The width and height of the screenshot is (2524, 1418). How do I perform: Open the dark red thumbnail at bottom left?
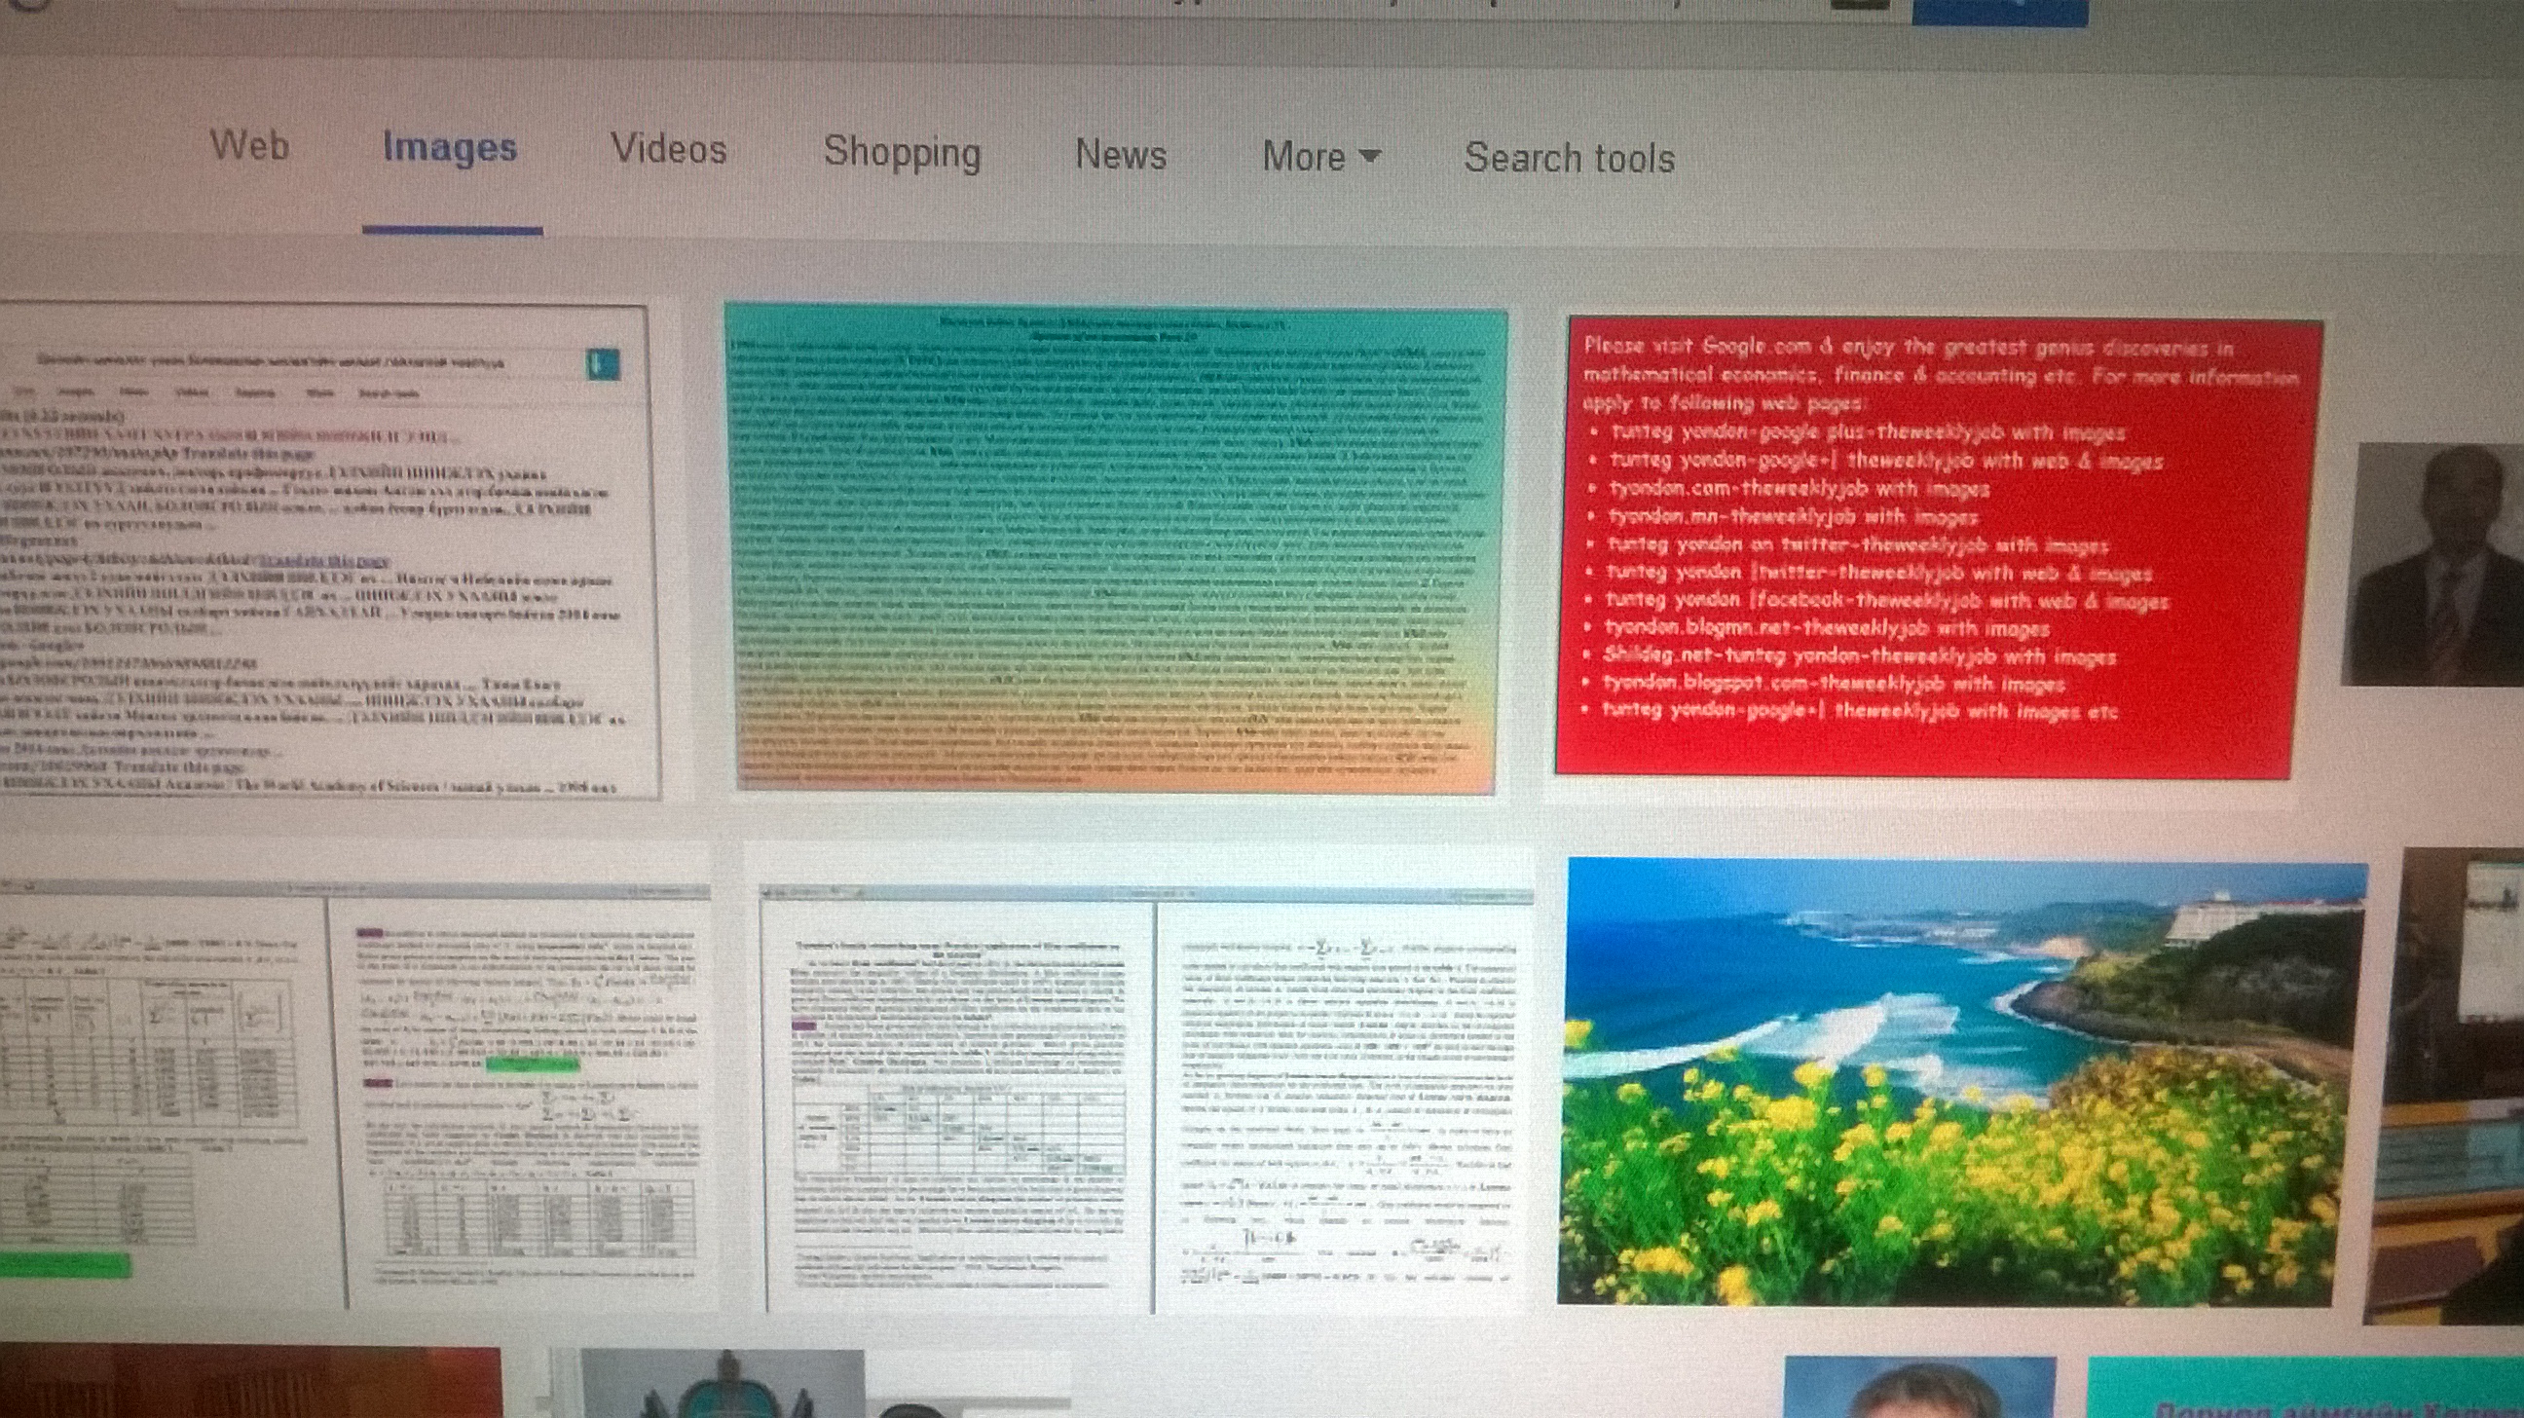pyautogui.click(x=250, y=1382)
